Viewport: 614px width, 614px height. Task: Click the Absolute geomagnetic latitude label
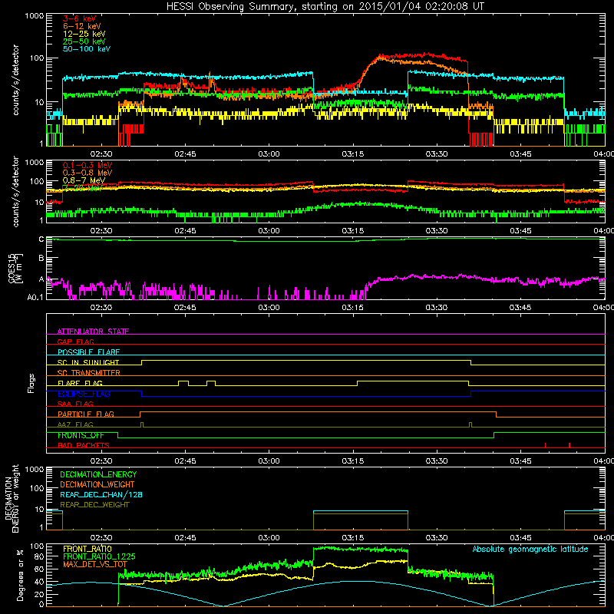(530, 549)
